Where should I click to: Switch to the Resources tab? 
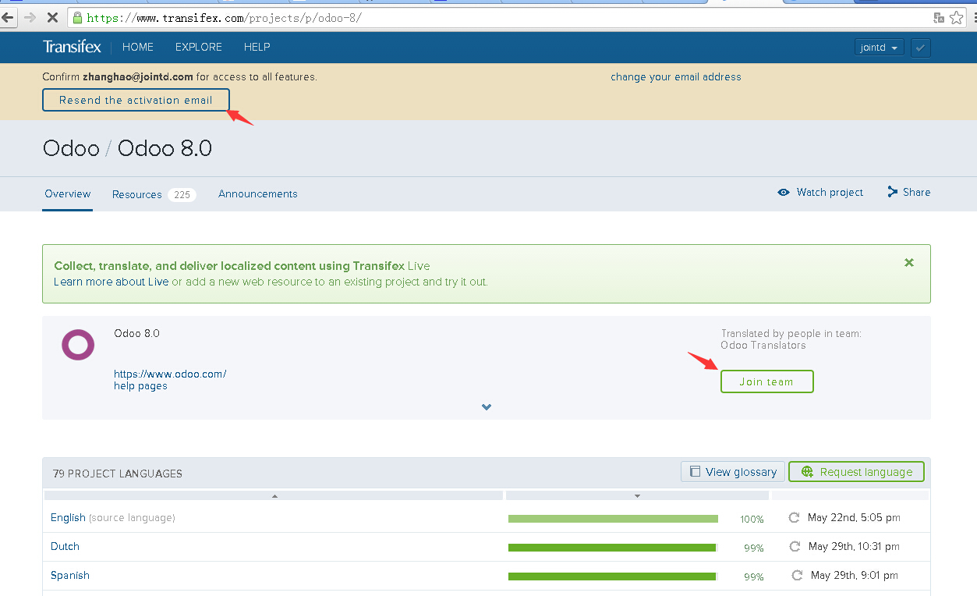(x=137, y=194)
